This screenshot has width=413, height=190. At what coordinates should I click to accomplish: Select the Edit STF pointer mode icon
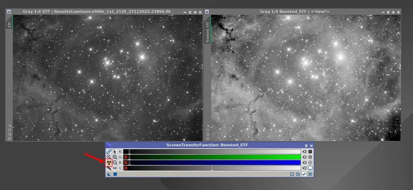click(115, 152)
